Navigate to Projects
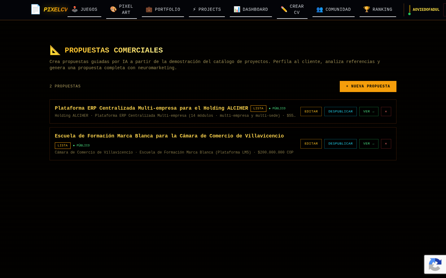This screenshot has width=446, height=278. (x=207, y=9)
